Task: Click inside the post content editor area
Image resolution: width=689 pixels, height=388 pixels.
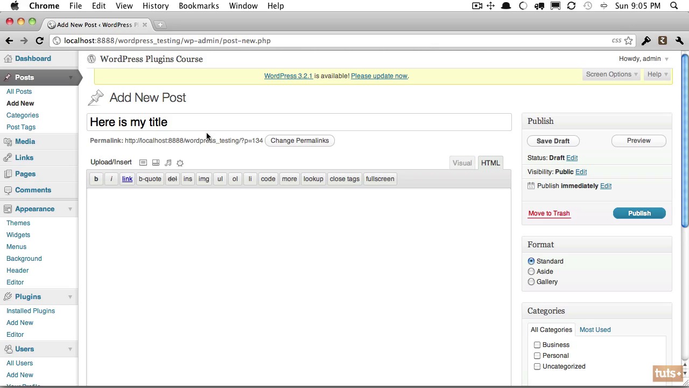Action: [299, 286]
